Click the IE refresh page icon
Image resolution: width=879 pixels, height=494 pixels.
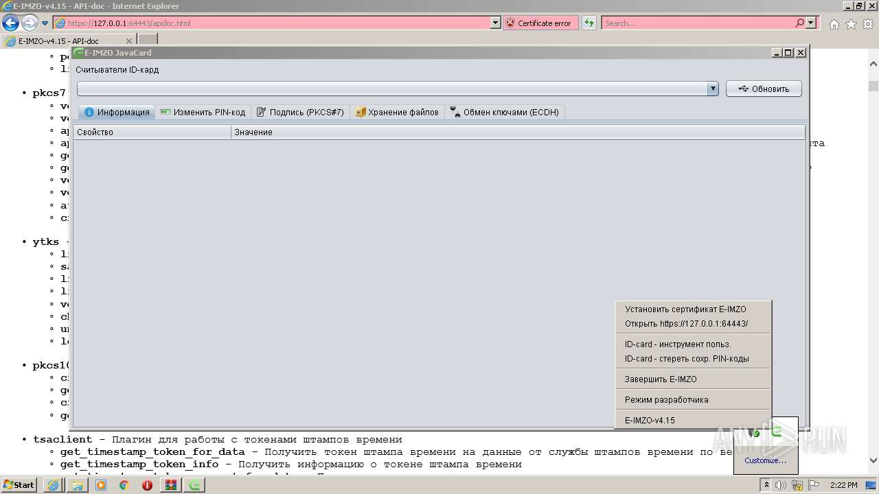tap(589, 23)
